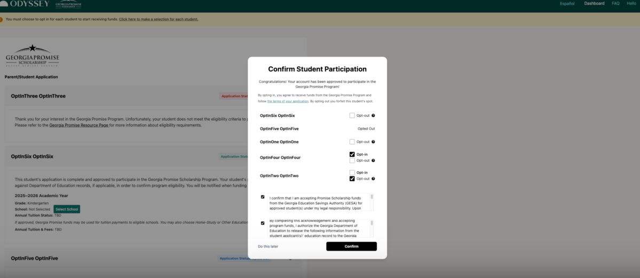Switch language to Español
Image resolution: width=640 pixels, height=278 pixels.
pos(567,3)
